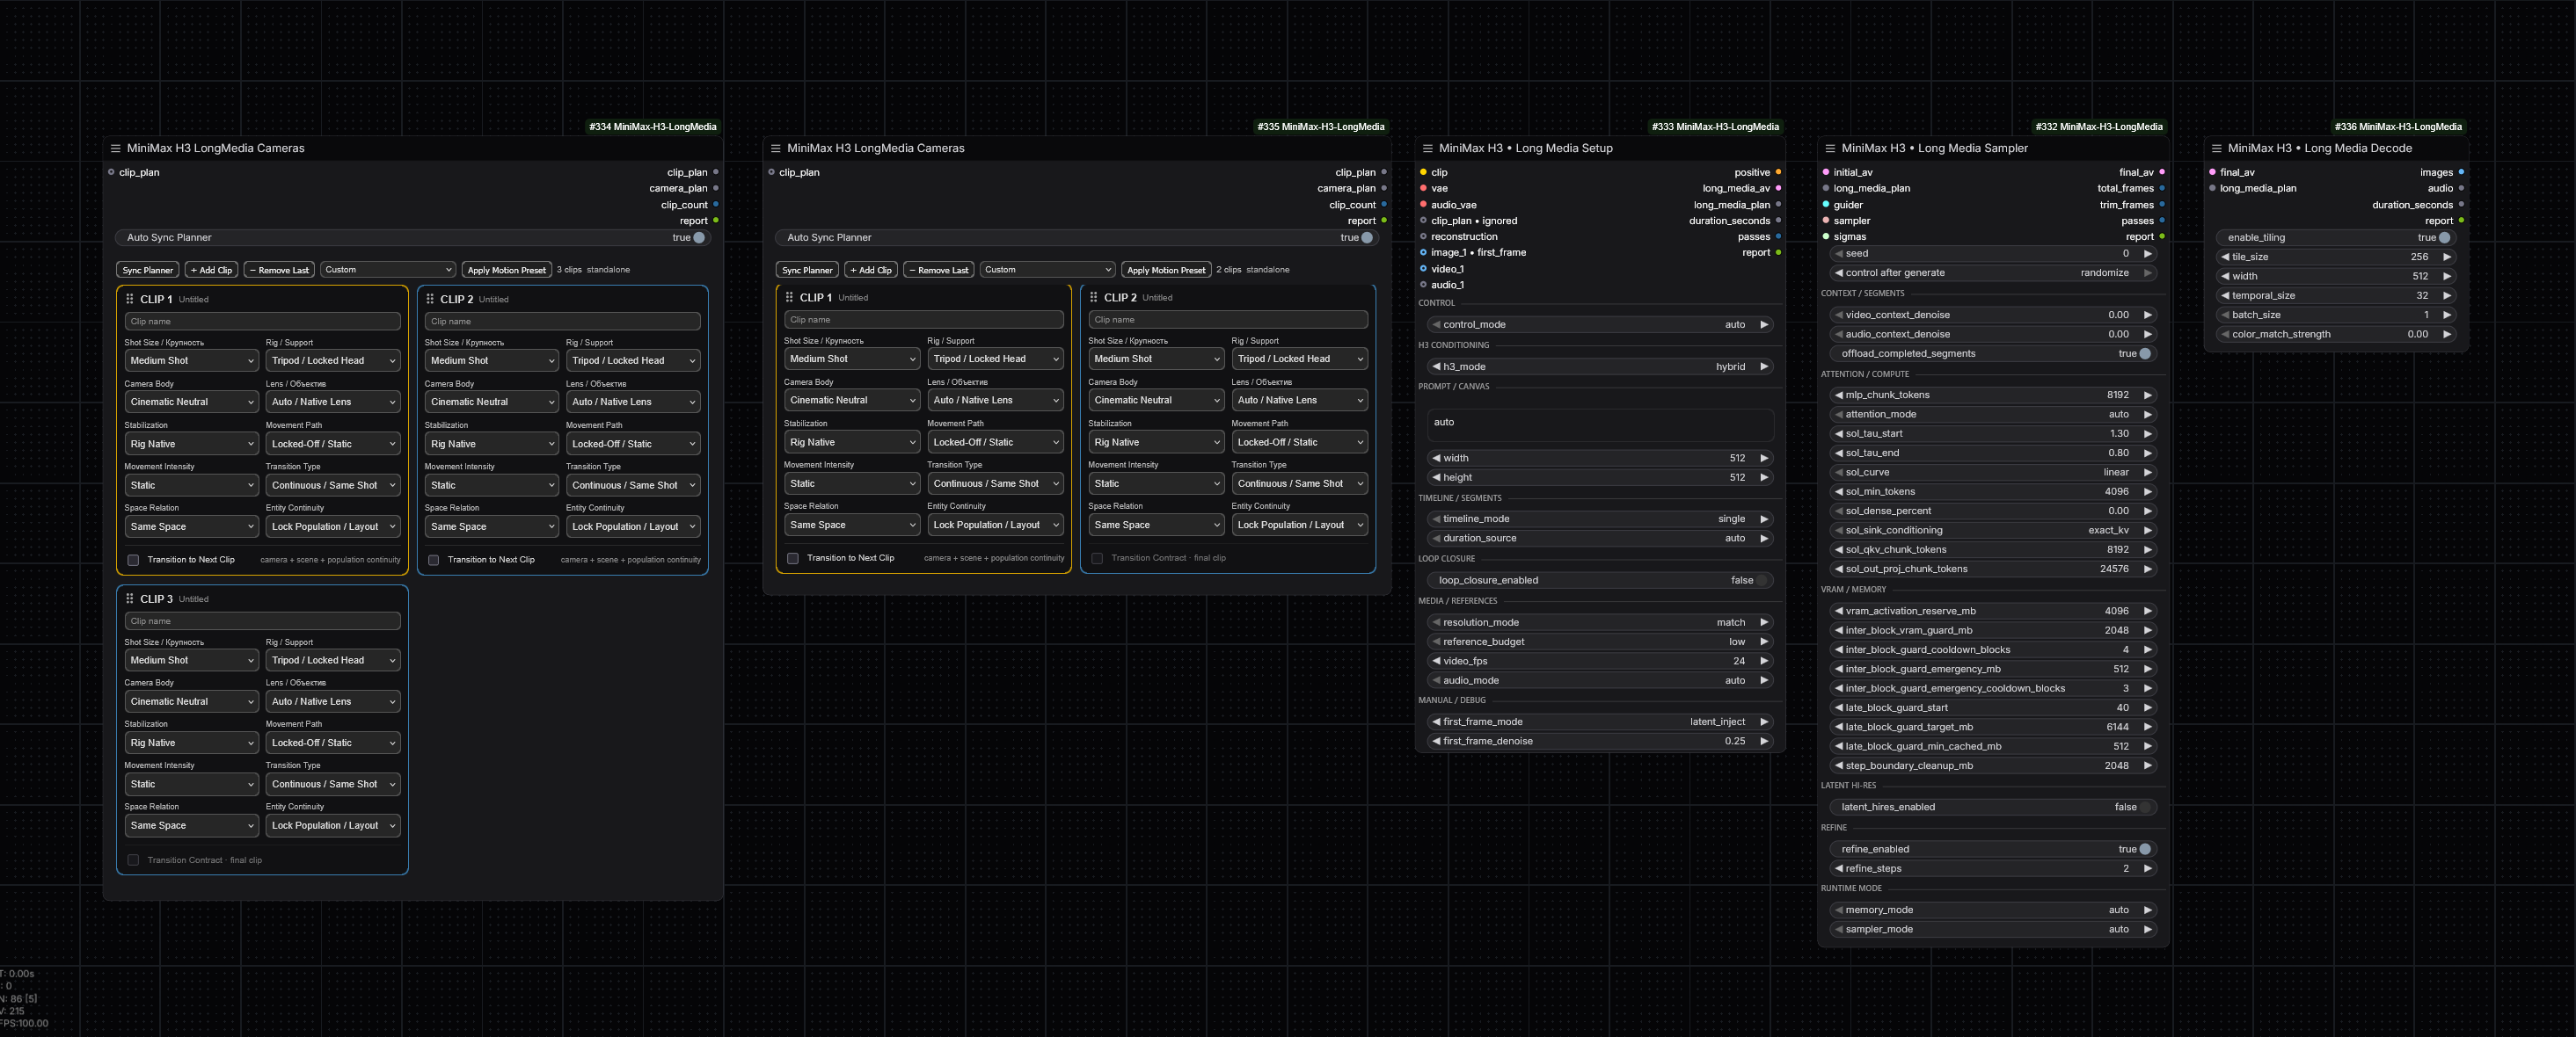Screen dimensions: 2576x1037
Task: Grab CLIP 2 drag handle in node #334
Action: [x=430, y=299]
